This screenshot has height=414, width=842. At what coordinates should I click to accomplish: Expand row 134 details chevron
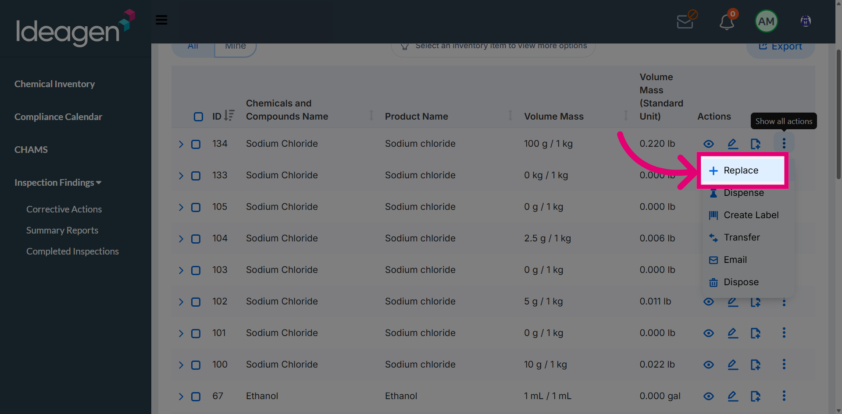tap(181, 144)
